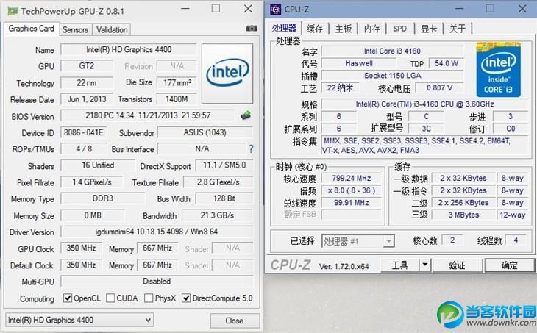Click the thread count value 4
The height and width of the screenshot is (333, 537).
(x=516, y=240)
